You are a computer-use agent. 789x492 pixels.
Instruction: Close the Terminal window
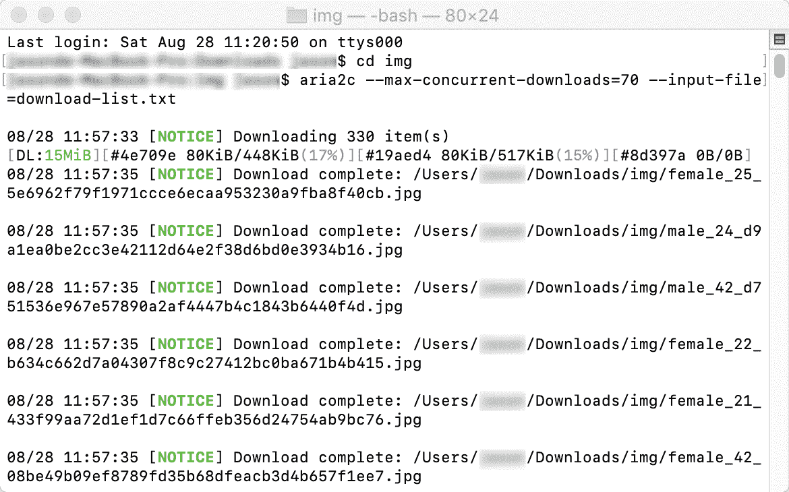coord(19,15)
